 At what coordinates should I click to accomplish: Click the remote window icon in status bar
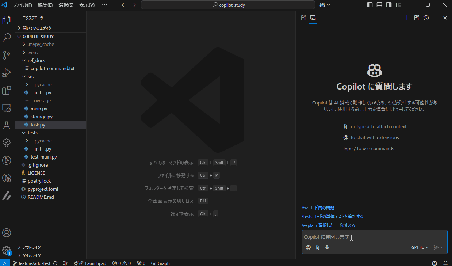pos(5,263)
